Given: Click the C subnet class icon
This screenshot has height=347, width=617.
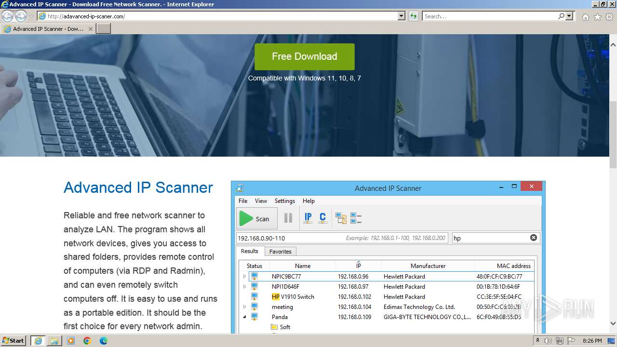Looking at the screenshot, I should (322, 218).
